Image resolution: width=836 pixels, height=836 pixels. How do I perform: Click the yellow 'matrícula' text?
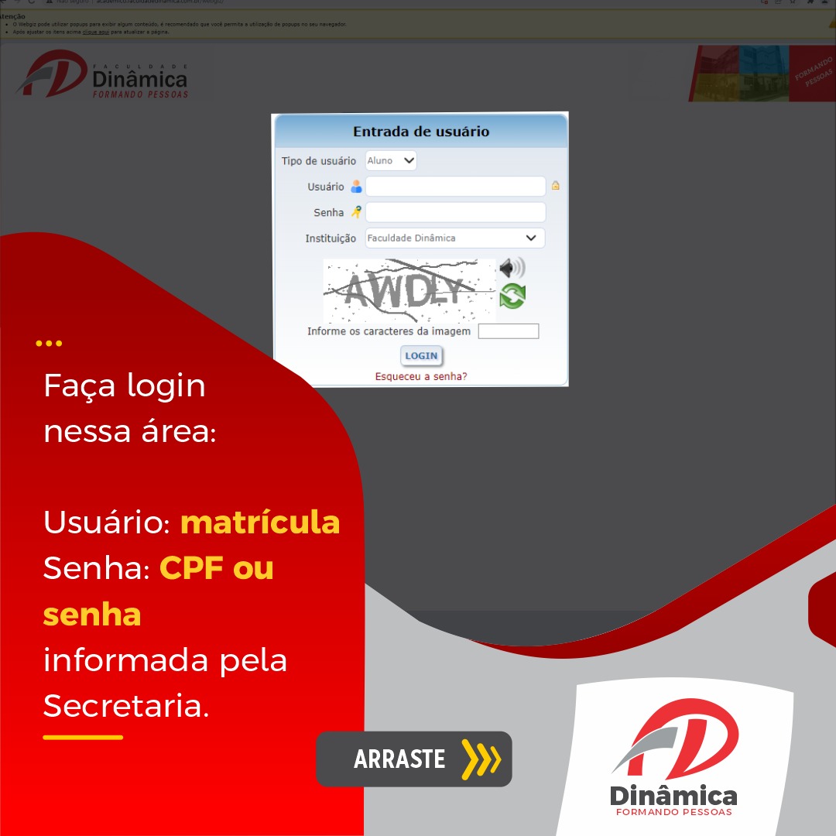(x=260, y=522)
